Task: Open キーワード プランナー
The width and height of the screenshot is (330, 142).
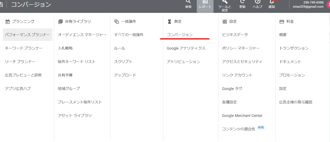Action: (x=24, y=48)
